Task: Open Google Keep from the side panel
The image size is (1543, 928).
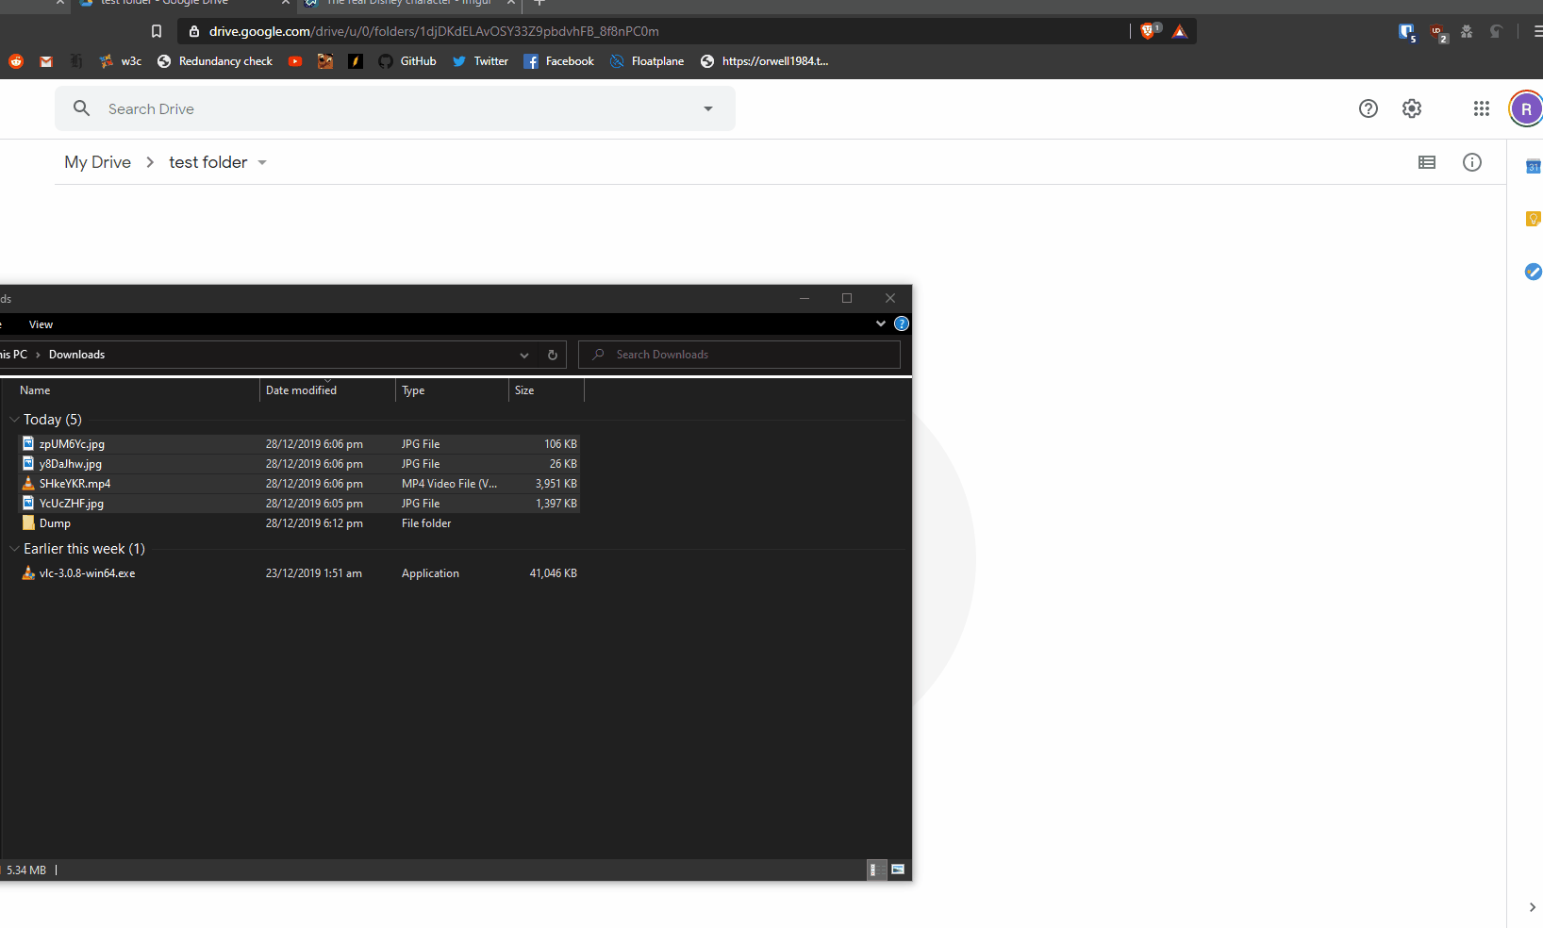Action: point(1532,219)
